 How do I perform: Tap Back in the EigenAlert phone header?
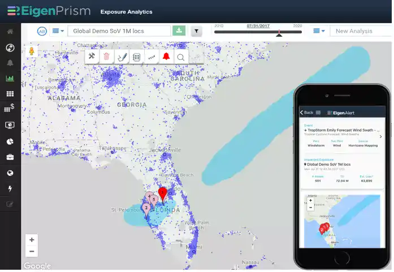(306, 113)
